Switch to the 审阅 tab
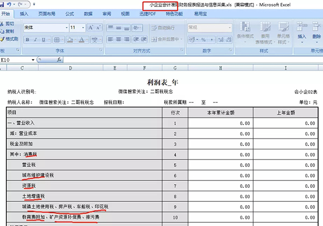The image size is (323, 226). tap(107, 14)
